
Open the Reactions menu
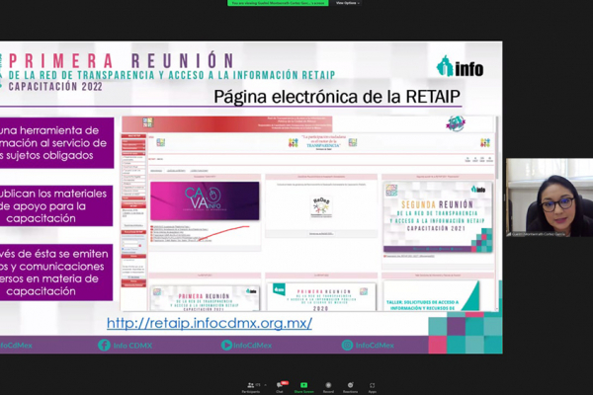point(350,387)
